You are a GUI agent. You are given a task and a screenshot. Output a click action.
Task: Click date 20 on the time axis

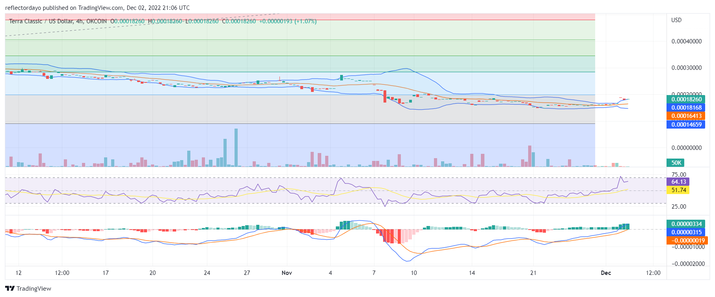tap(153, 273)
